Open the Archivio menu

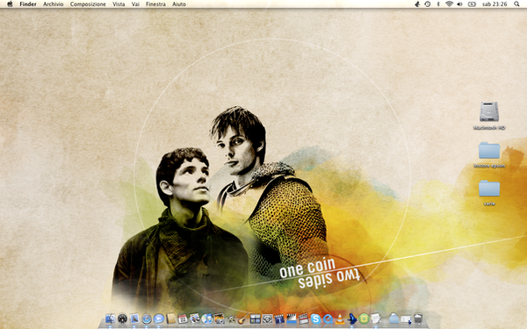[x=53, y=4]
